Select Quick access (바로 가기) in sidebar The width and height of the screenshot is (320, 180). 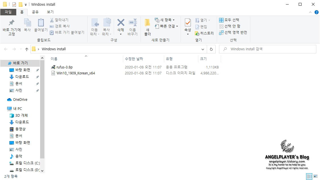[20, 63]
